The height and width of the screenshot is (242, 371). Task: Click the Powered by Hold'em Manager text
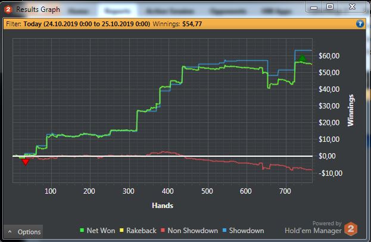coord(313,227)
